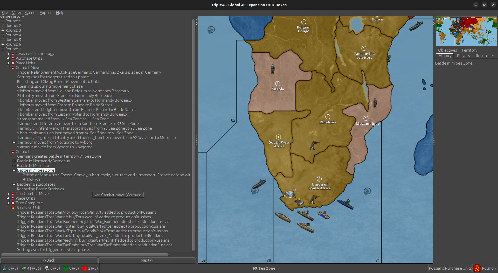Select 'Recording Battle Statistics' entry
Viewport: 498px width, 273px height.
pyautogui.click(x=40, y=189)
